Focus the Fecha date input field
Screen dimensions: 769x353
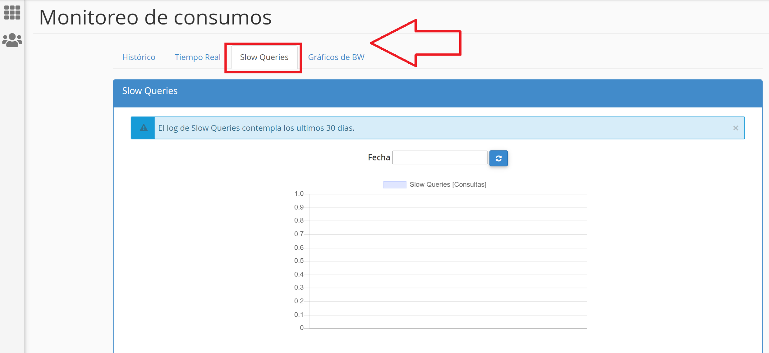coord(439,157)
